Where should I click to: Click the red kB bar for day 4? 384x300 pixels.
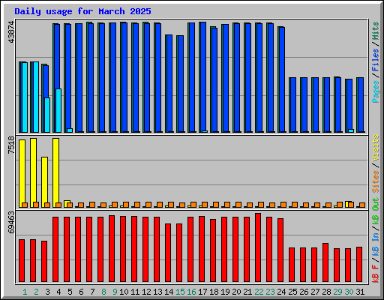coord(55,250)
